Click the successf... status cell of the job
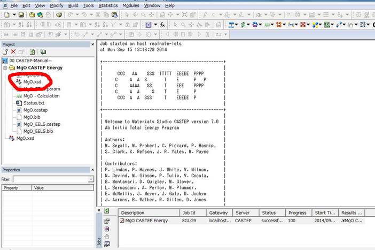 [x=272, y=221]
